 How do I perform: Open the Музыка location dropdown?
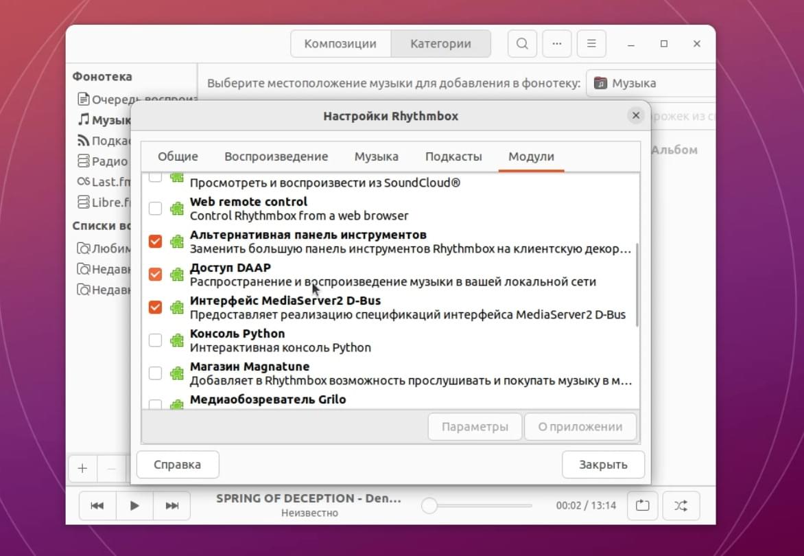click(650, 83)
